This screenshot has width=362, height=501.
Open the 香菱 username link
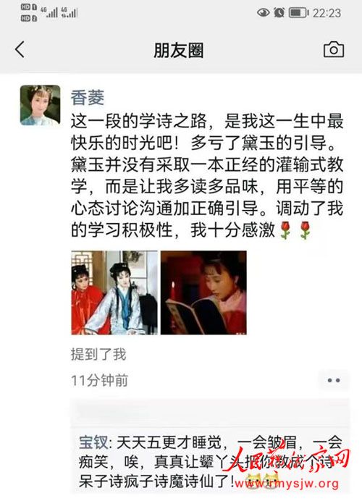point(88,98)
